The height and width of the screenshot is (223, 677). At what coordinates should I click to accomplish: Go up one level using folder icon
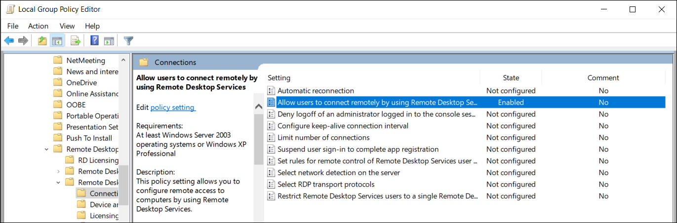click(x=42, y=41)
